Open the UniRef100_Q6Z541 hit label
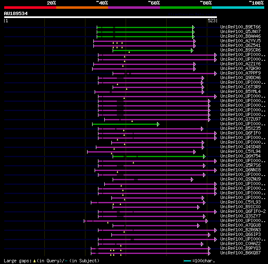The image size is (268, 264). click(x=240, y=46)
